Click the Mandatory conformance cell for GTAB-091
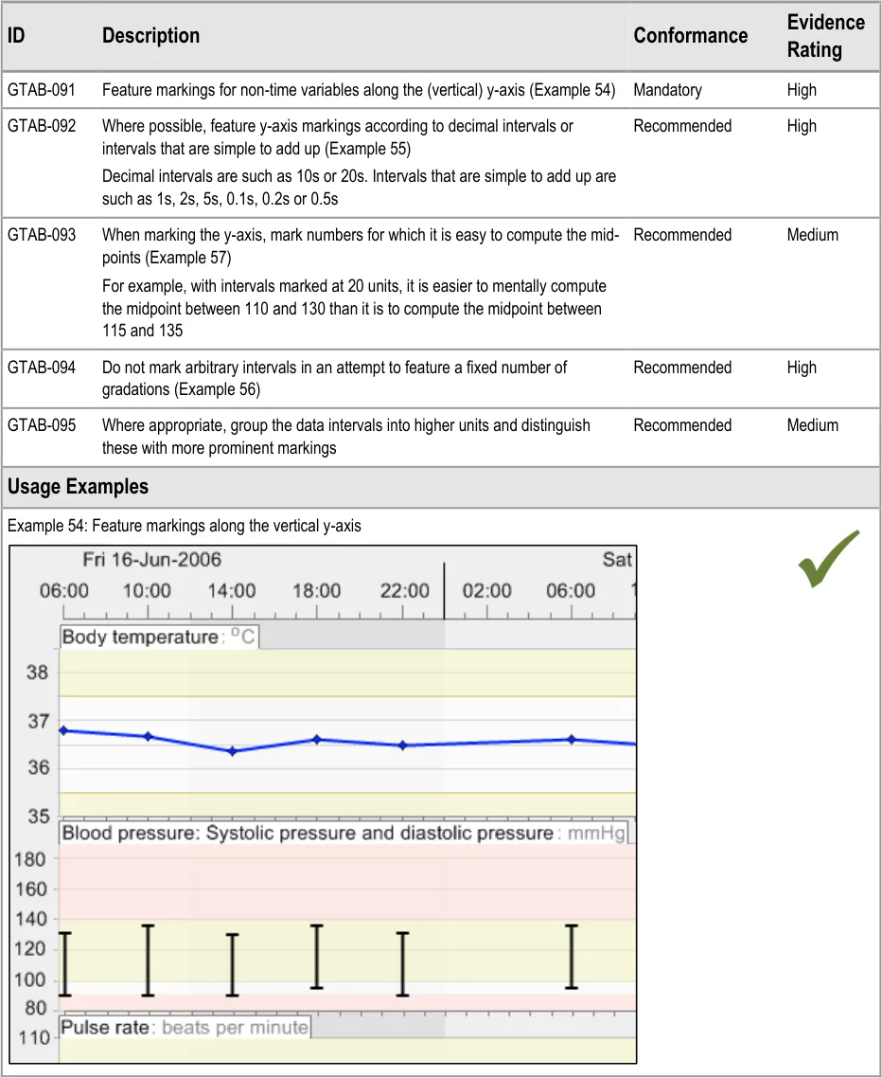Image resolution: width=882 pixels, height=1078 pixels. point(667,90)
